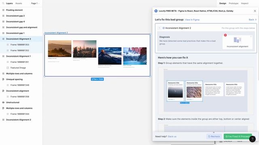This screenshot has width=259, height=145.
Task: Click the icy lake photo on canvas
Action: [135, 56]
